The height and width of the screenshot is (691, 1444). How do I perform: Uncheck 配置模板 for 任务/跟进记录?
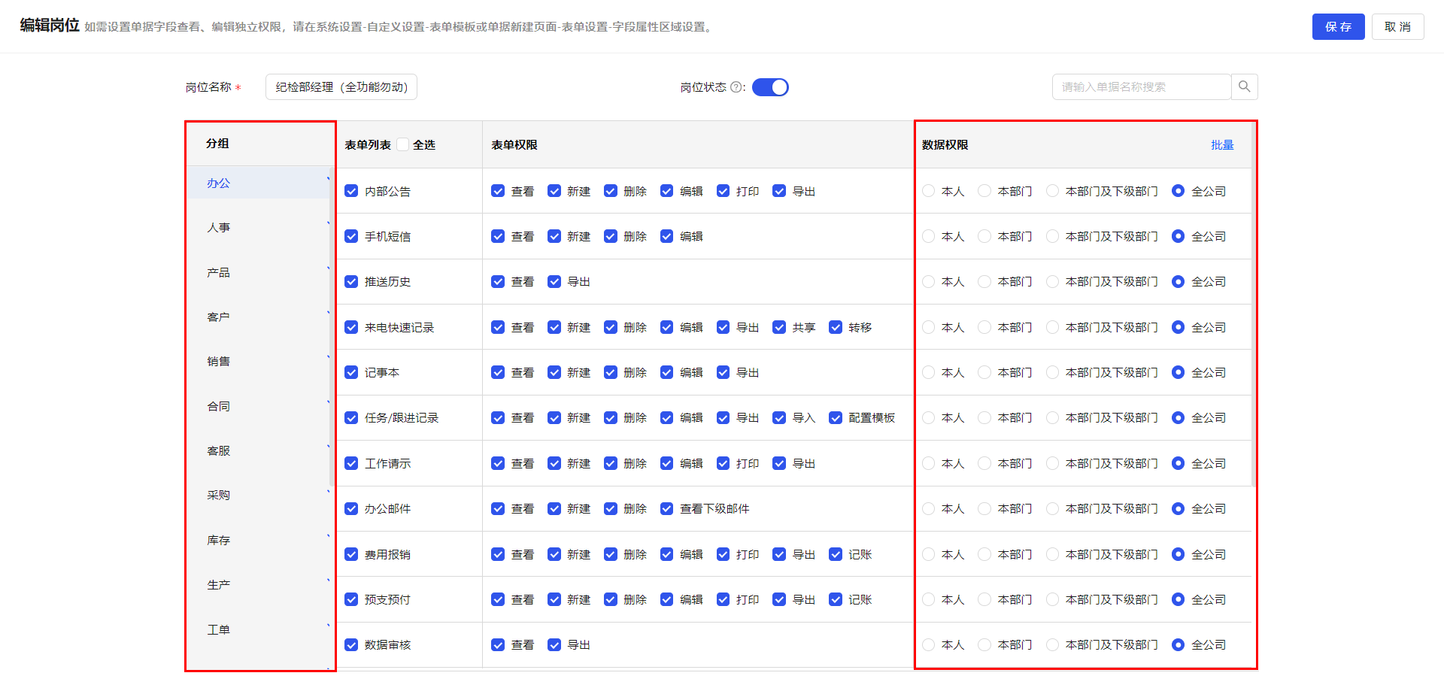pyautogui.click(x=836, y=417)
